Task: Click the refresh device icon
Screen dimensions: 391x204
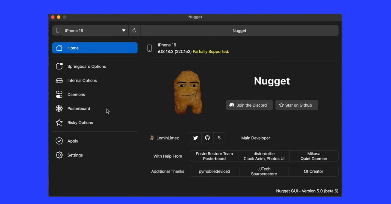Action: coord(134,30)
